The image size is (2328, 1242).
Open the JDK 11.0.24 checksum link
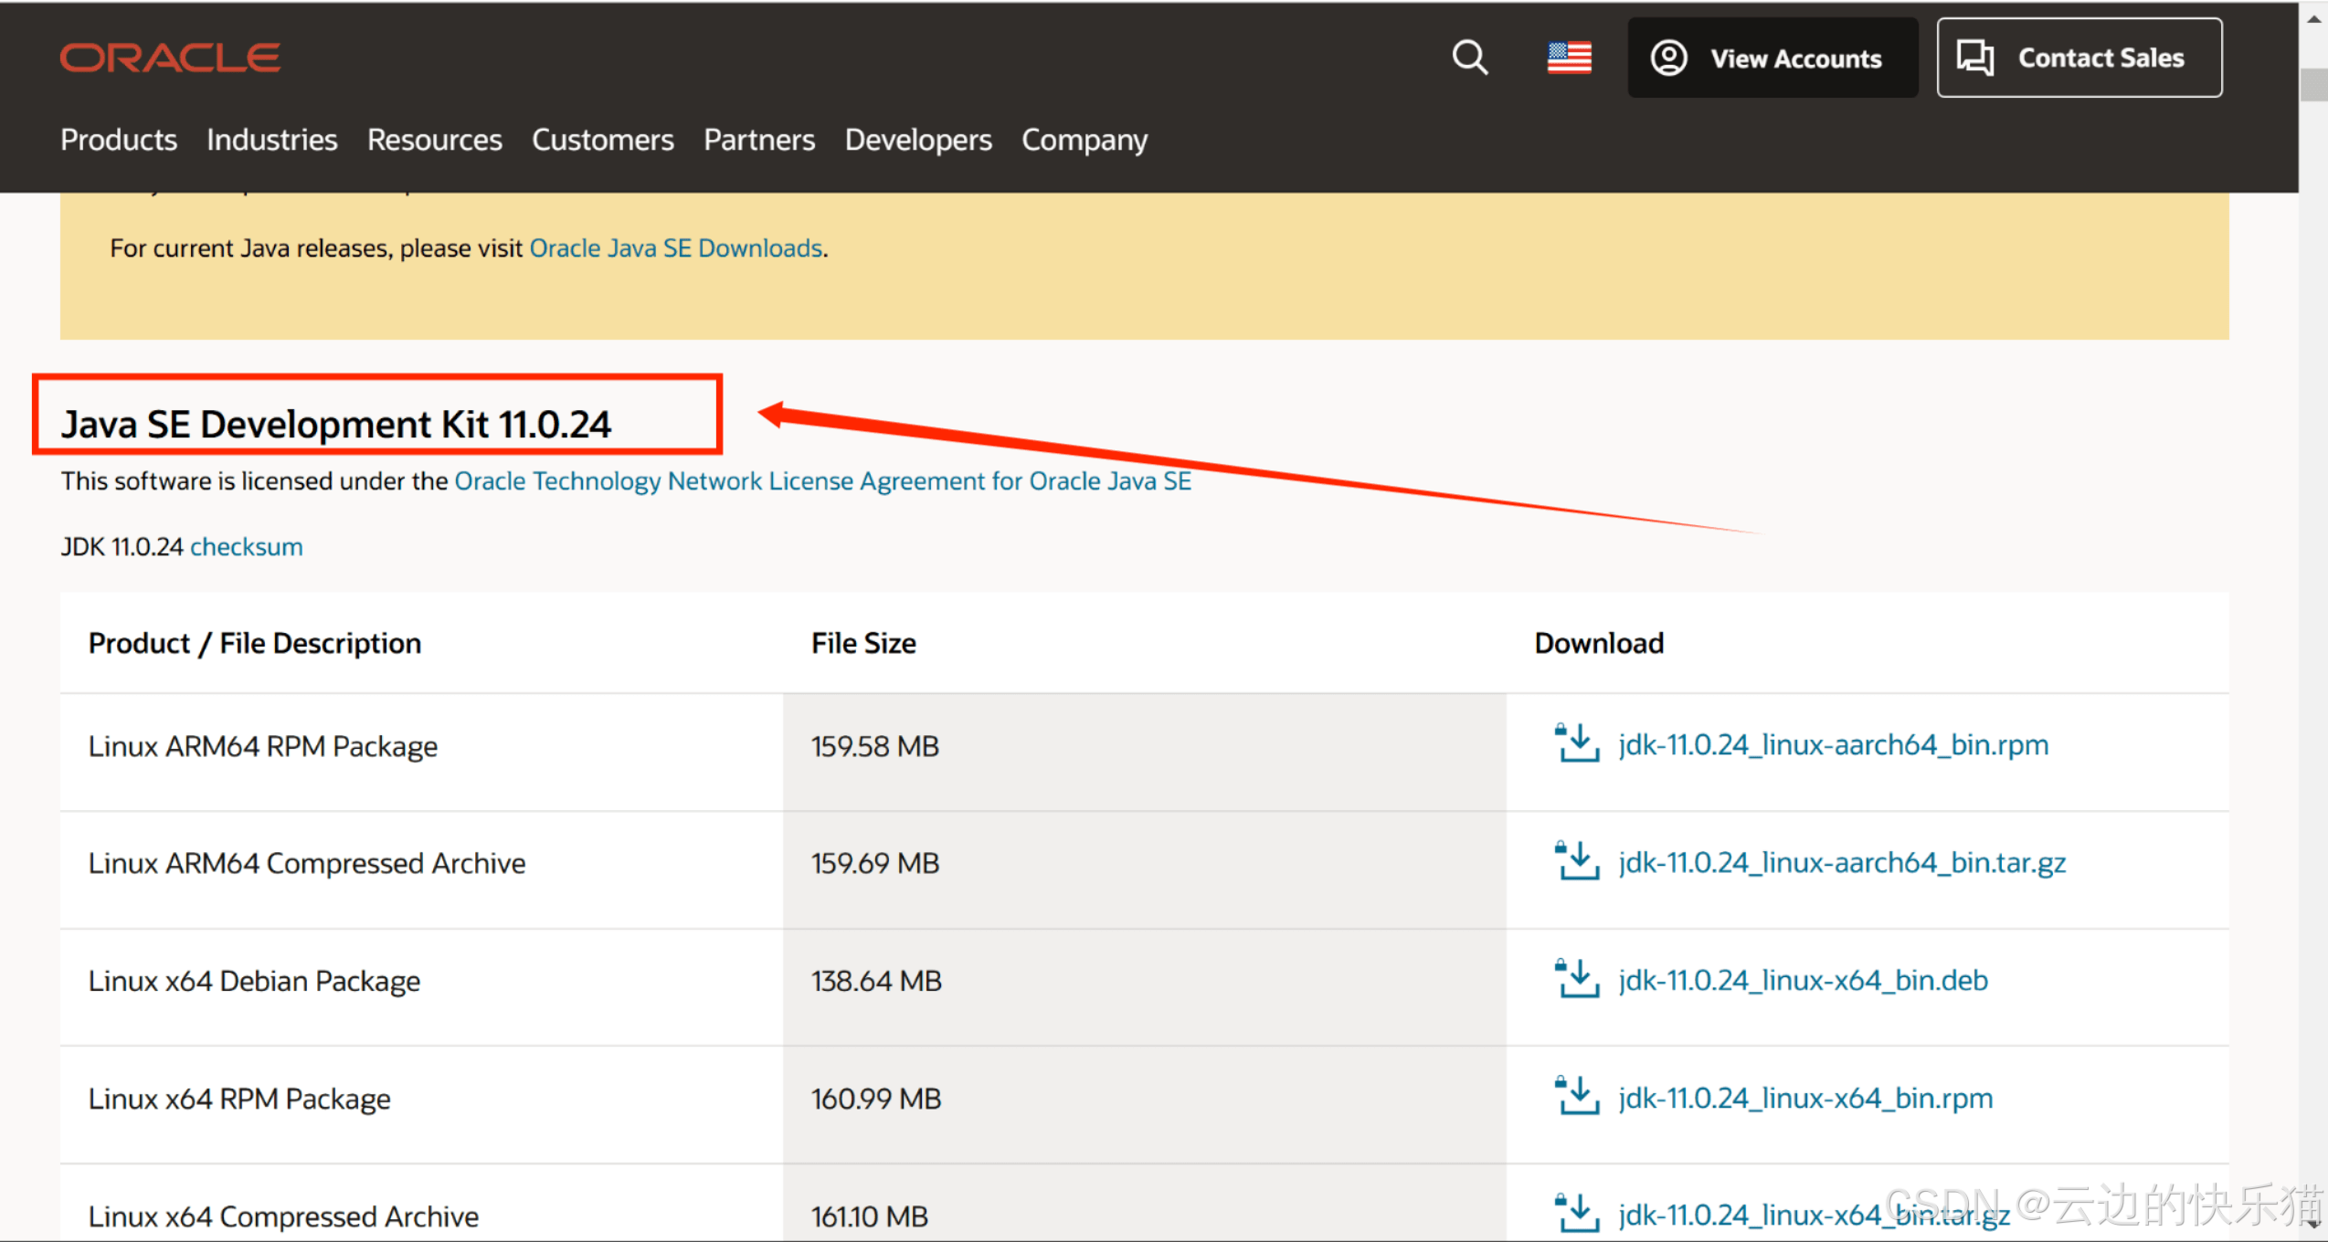[x=246, y=546]
